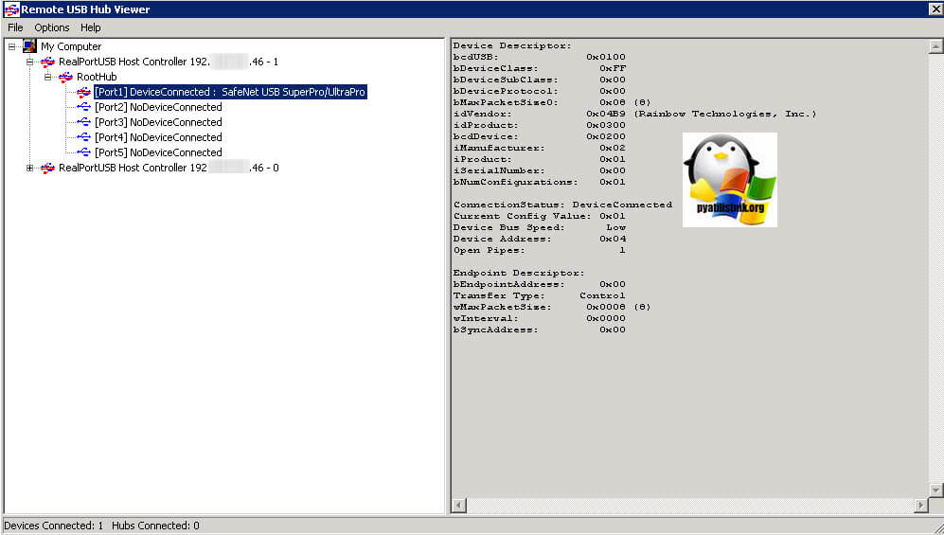Open the File menu

point(15,27)
